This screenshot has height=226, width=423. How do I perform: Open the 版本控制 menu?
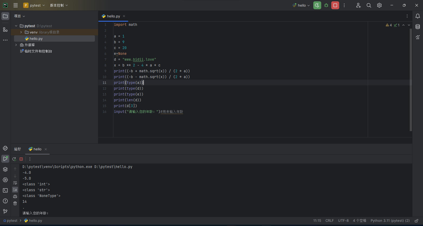click(x=59, y=5)
